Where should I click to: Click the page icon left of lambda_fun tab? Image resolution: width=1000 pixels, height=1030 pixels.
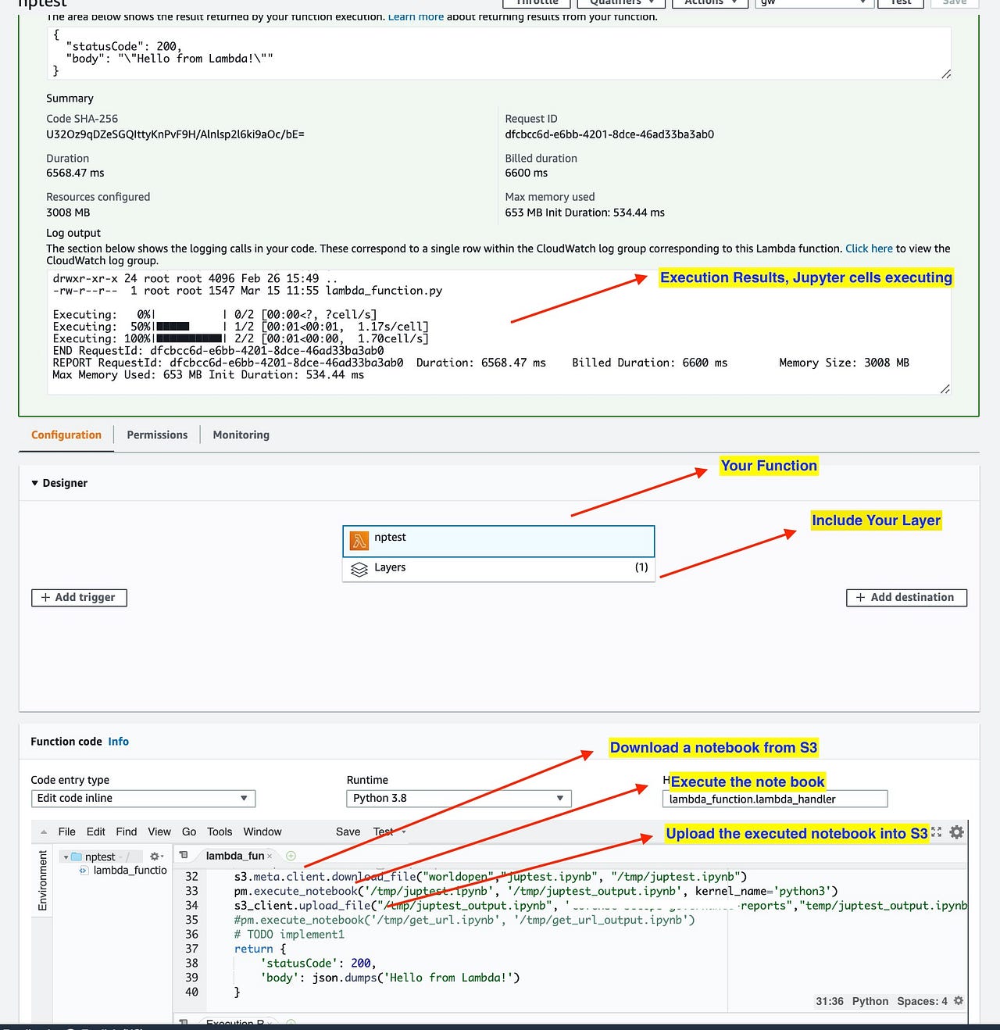tap(183, 856)
